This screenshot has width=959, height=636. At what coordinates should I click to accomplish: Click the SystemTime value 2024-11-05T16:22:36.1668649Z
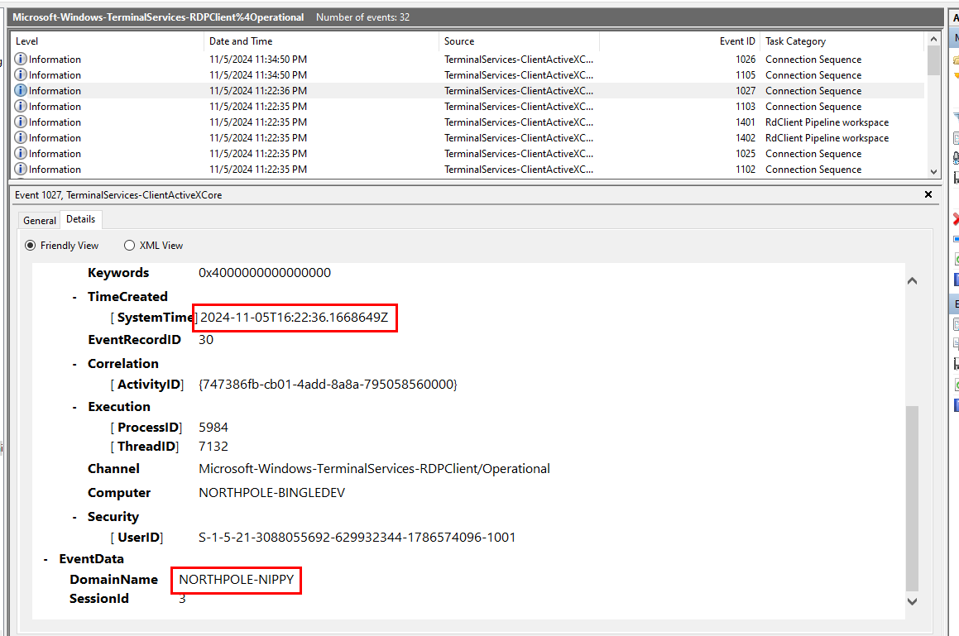coord(295,318)
